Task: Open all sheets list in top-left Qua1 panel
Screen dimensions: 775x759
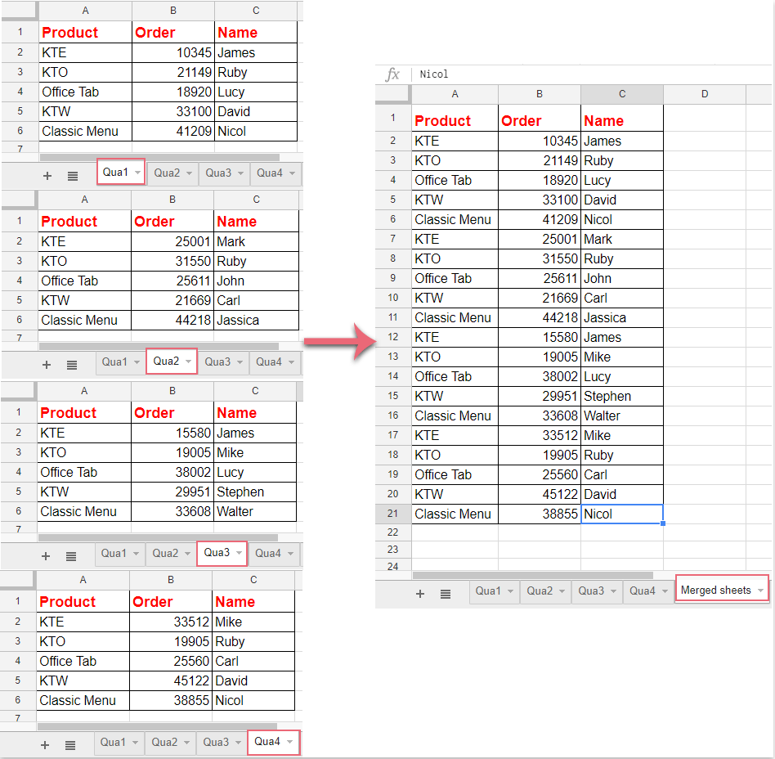Action: (x=72, y=175)
